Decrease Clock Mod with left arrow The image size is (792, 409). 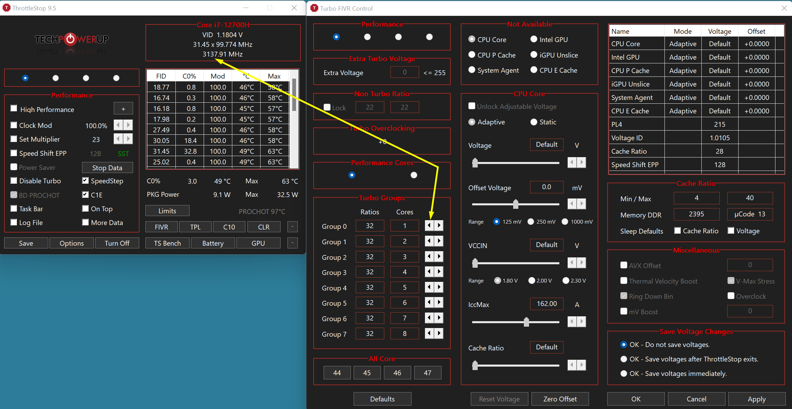[x=118, y=125]
